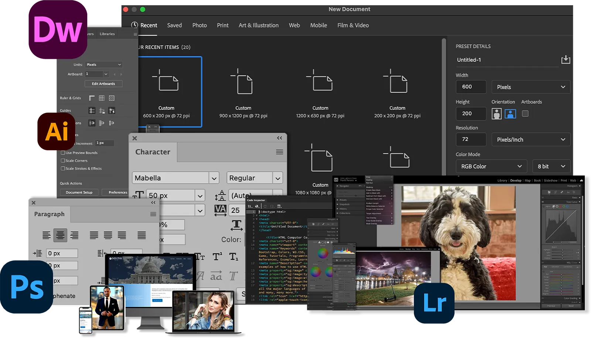
Task: Click the Document Setup button
Action: click(79, 192)
